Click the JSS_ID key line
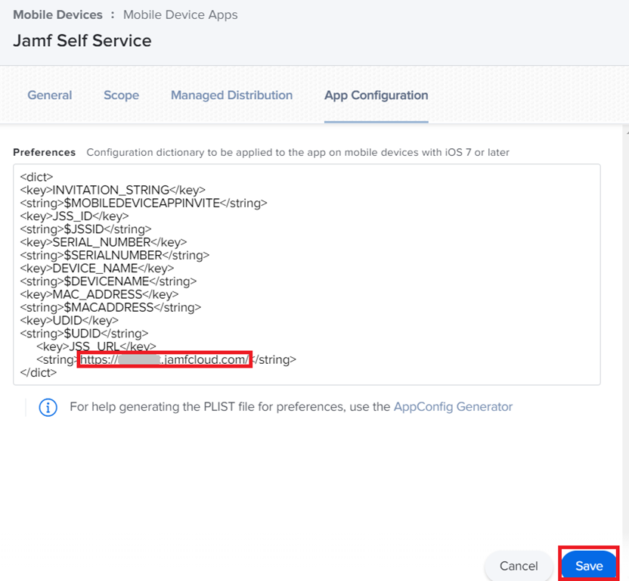The height and width of the screenshot is (581, 629). point(74,216)
